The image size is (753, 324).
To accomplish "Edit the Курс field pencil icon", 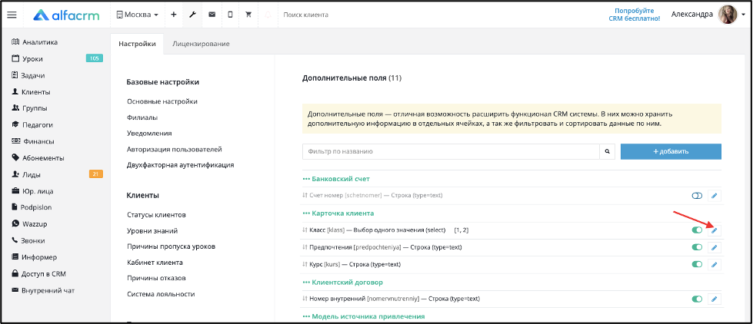I will [x=714, y=265].
